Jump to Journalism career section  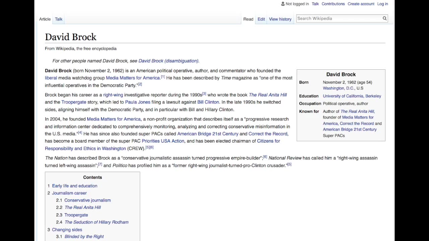pos(69,193)
